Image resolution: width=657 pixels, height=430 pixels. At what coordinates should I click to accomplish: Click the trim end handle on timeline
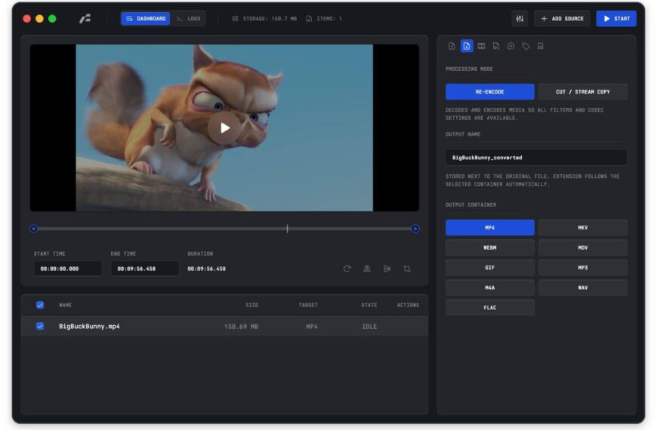coord(415,229)
